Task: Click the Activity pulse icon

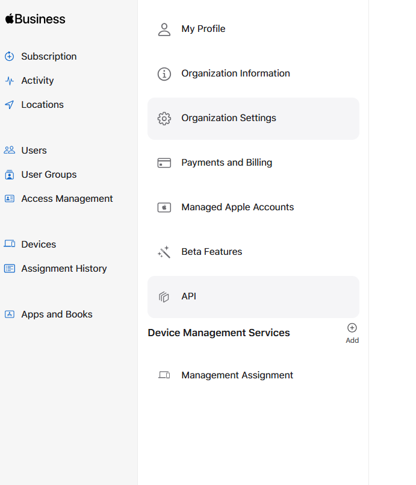Action: [9, 81]
